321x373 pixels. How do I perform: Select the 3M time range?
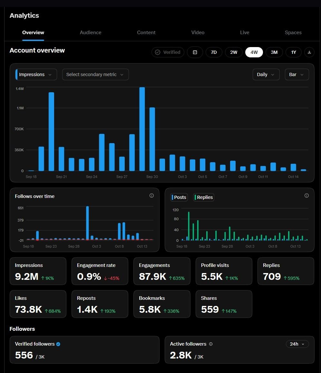[x=274, y=52]
